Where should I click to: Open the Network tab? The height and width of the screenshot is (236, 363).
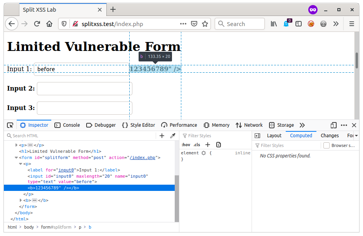tap(249, 125)
